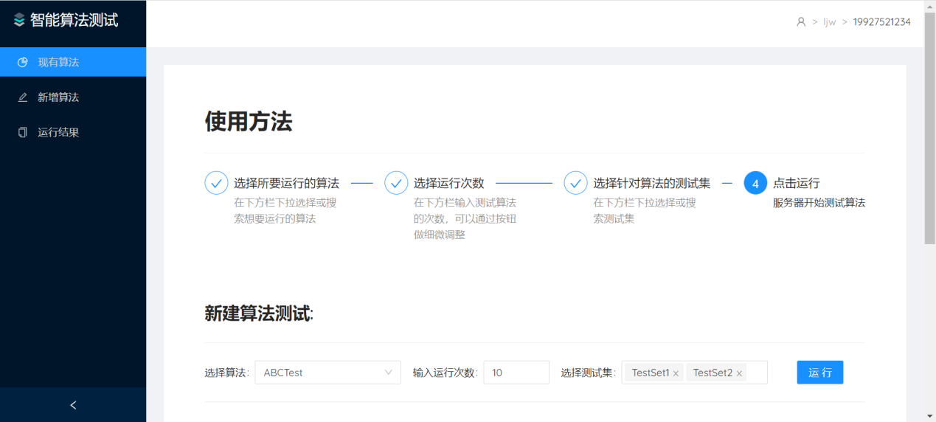Remove the TestSet2 tag
Image resolution: width=936 pixels, height=422 pixels.
coord(739,373)
